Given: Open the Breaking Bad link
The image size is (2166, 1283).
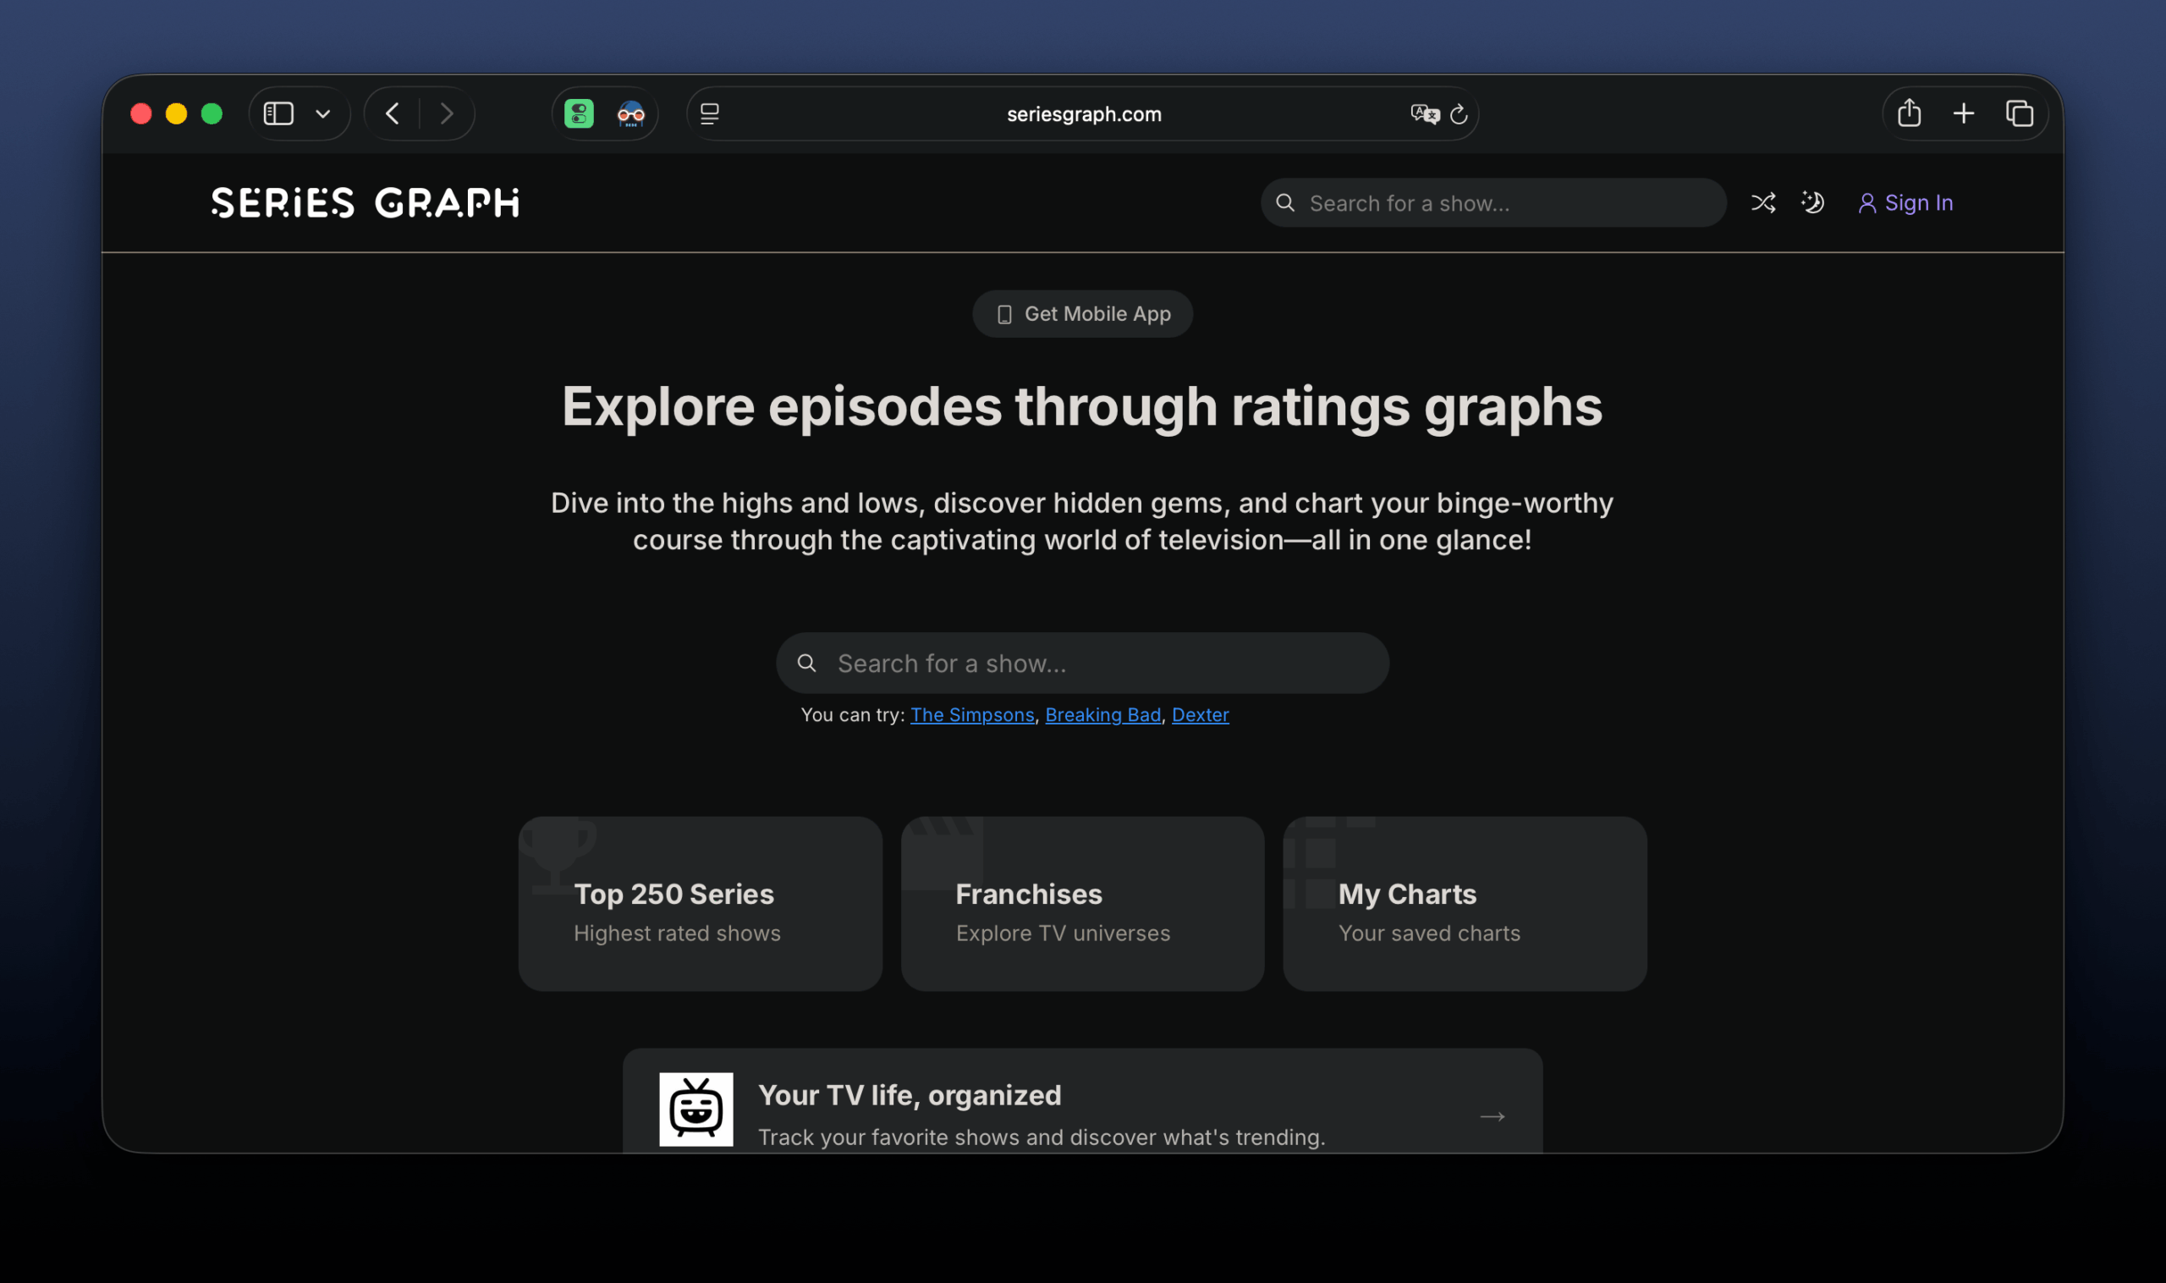Looking at the screenshot, I should pos(1102,715).
